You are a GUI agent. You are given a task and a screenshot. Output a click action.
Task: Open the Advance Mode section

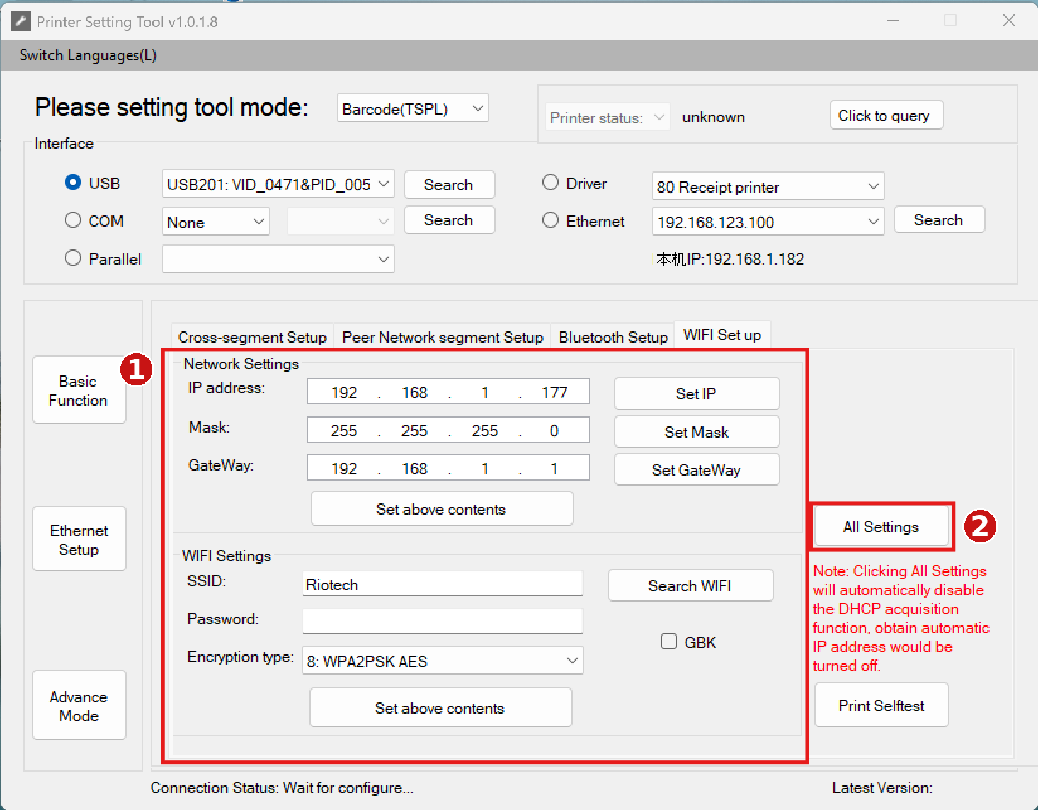tap(79, 705)
